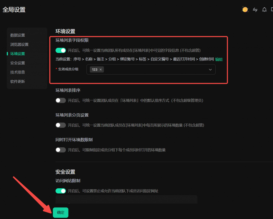Click the green 确定 button
This screenshot has height=219, width=273.
pos(61,213)
